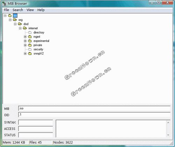Click the iso root folder icon

pyautogui.click(x=10, y=15)
